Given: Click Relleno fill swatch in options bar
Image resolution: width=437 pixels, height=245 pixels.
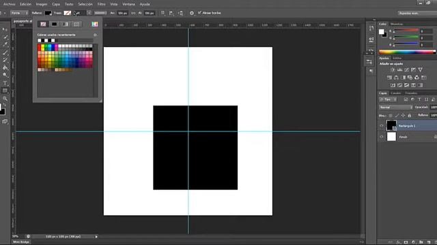Looking at the screenshot, I should (x=48, y=13).
